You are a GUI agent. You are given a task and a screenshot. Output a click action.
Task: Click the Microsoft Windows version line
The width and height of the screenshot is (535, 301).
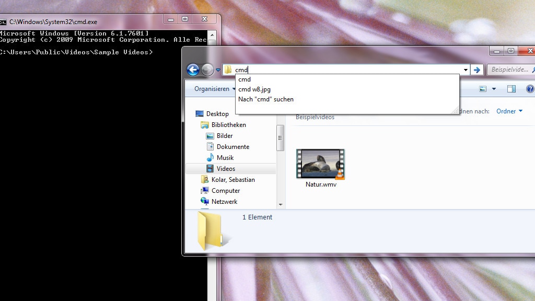click(74, 33)
